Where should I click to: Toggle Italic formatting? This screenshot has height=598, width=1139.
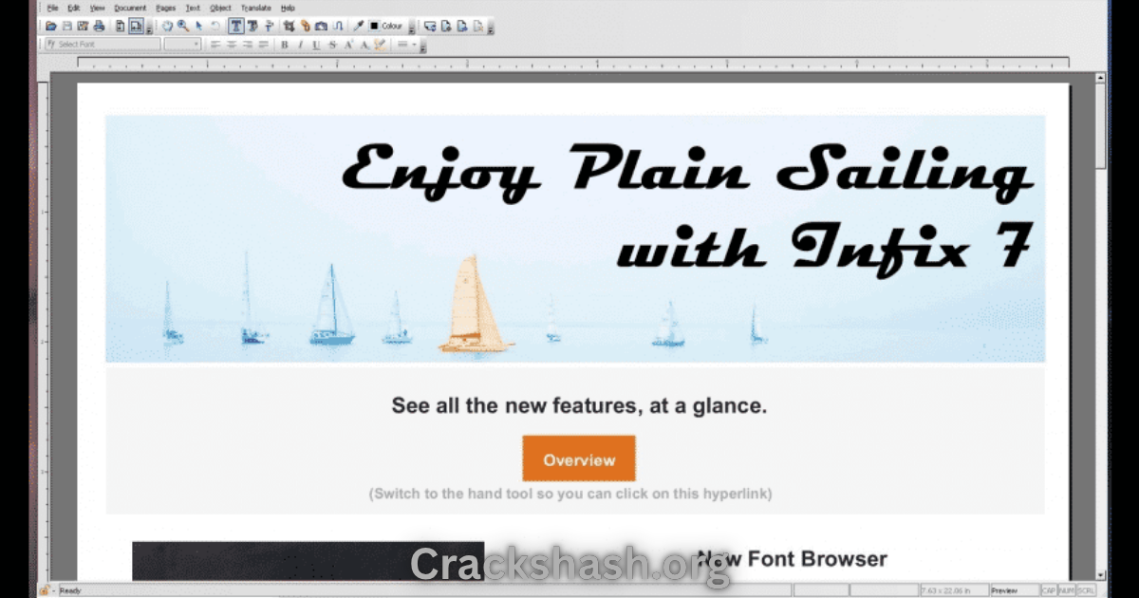pyautogui.click(x=300, y=45)
